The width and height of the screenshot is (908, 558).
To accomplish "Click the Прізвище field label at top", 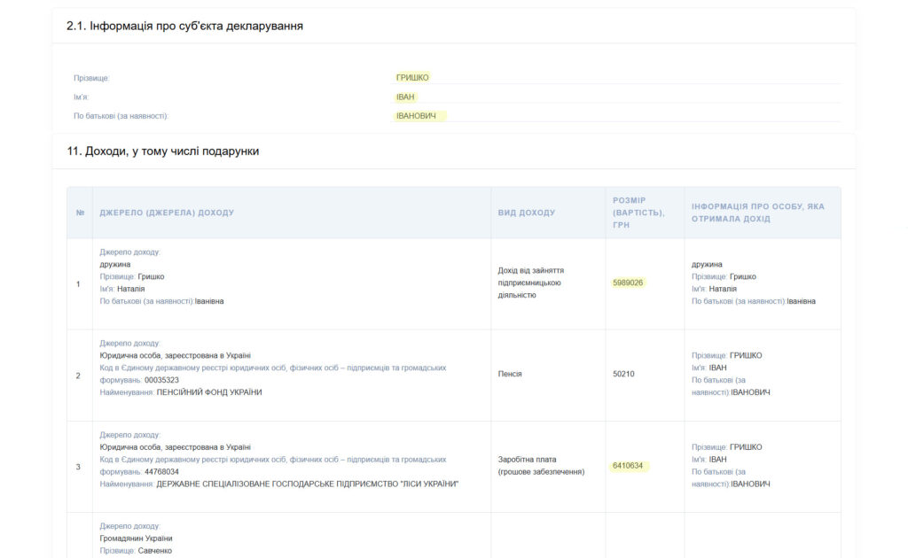I will pos(91,78).
